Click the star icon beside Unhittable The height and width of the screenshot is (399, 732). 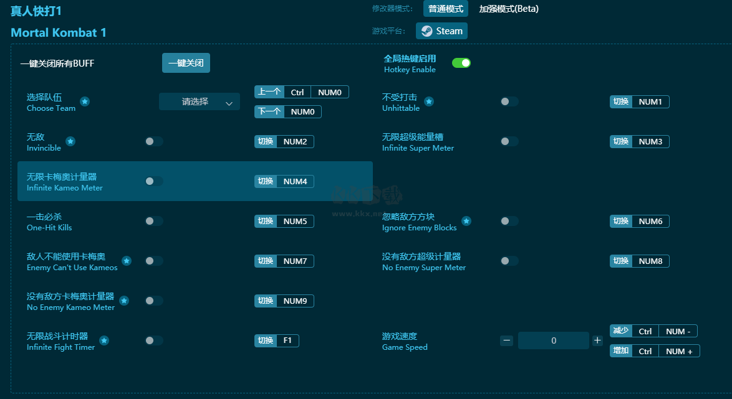click(x=428, y=101)
